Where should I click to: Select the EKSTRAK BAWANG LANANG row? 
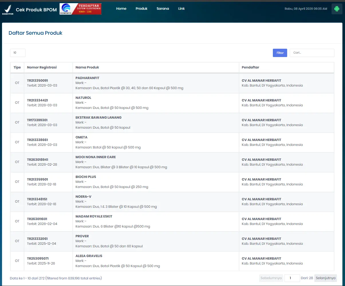coord(98,117)
